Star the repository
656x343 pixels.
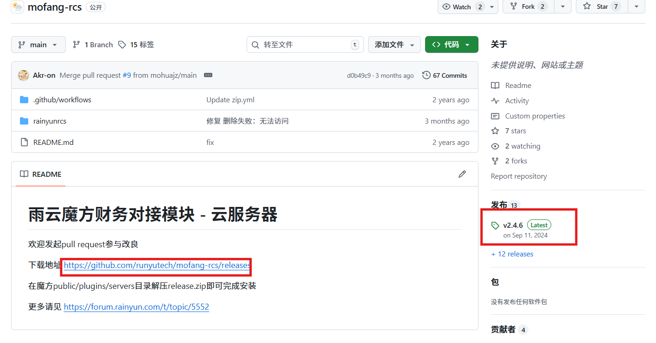pyautogui.click(x=602, y=6)
